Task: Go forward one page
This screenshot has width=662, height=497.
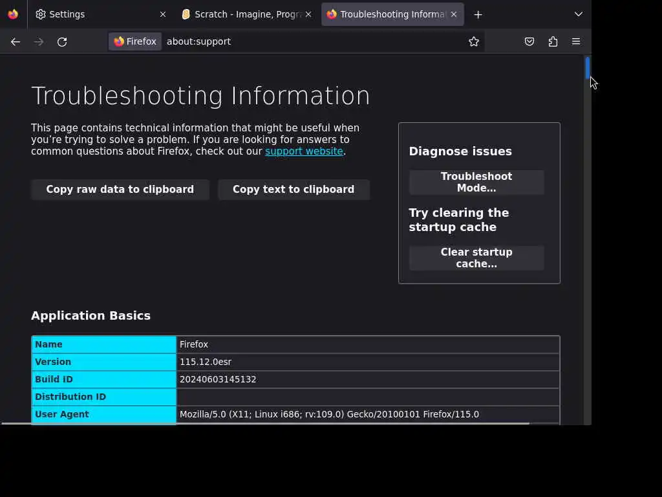Action: 38,42
